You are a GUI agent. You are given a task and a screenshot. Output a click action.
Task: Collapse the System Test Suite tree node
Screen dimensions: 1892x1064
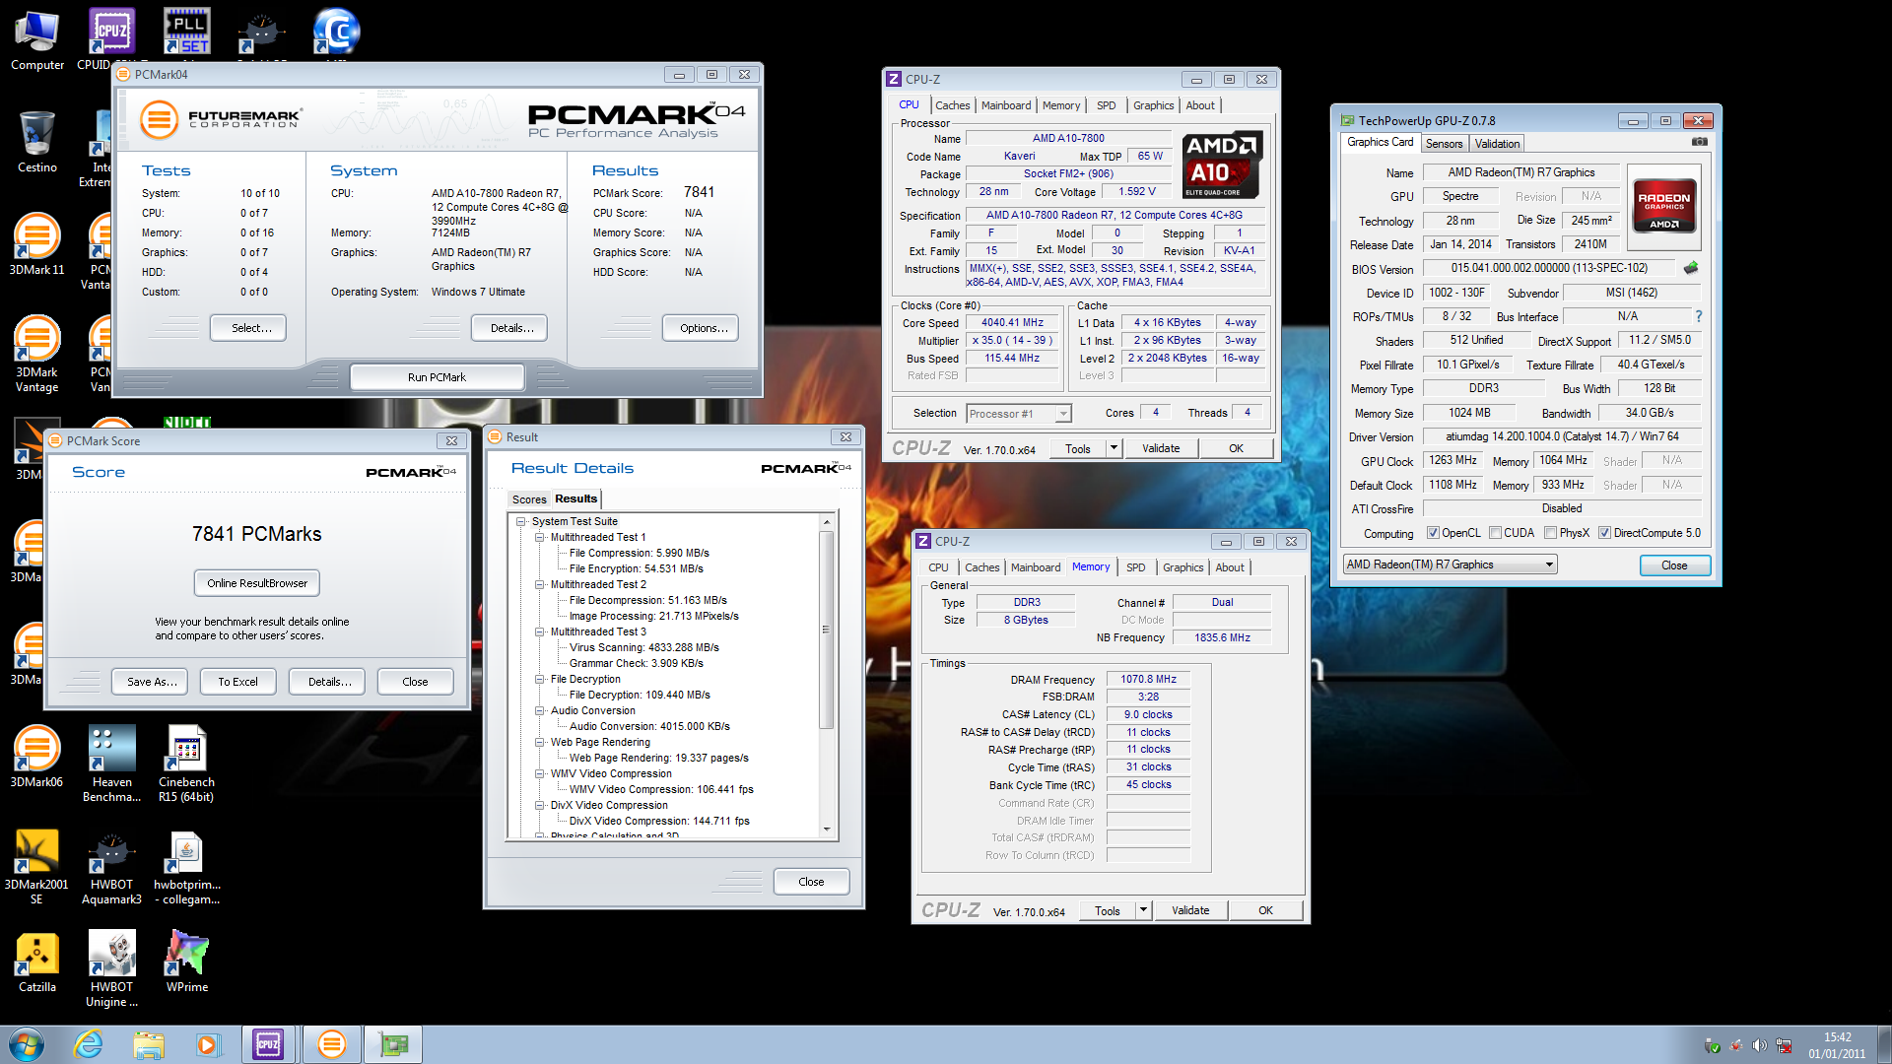coord(521,521)
